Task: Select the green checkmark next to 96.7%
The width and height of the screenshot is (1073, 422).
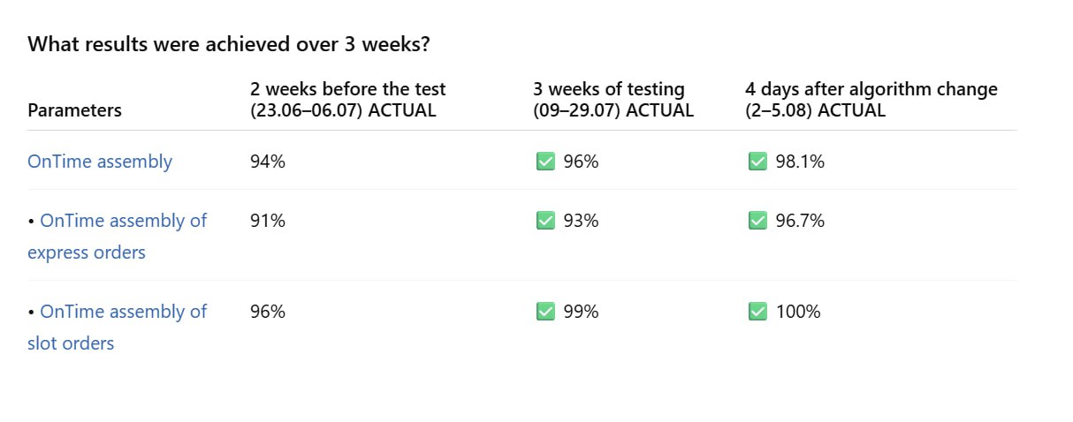Action: [x=757, y=221]
